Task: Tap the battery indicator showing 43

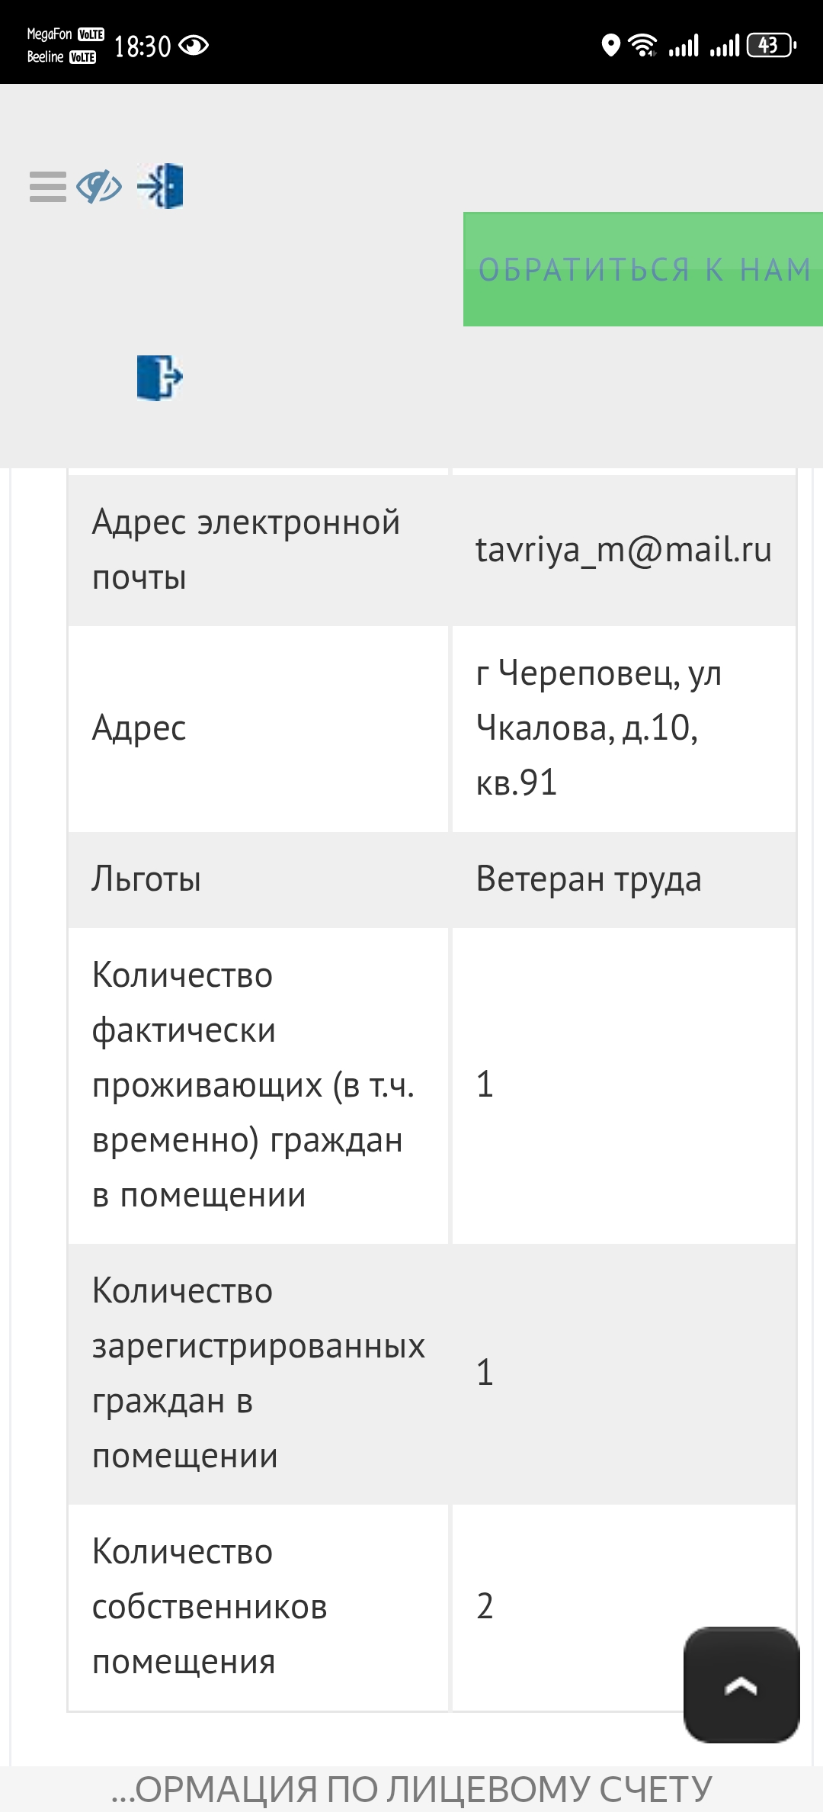Action: click(x=771, y=46)
